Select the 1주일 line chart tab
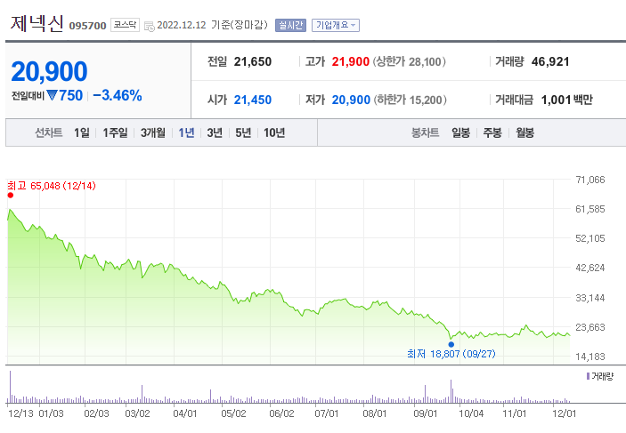626x433 pixels. click(x=115, y=132)
